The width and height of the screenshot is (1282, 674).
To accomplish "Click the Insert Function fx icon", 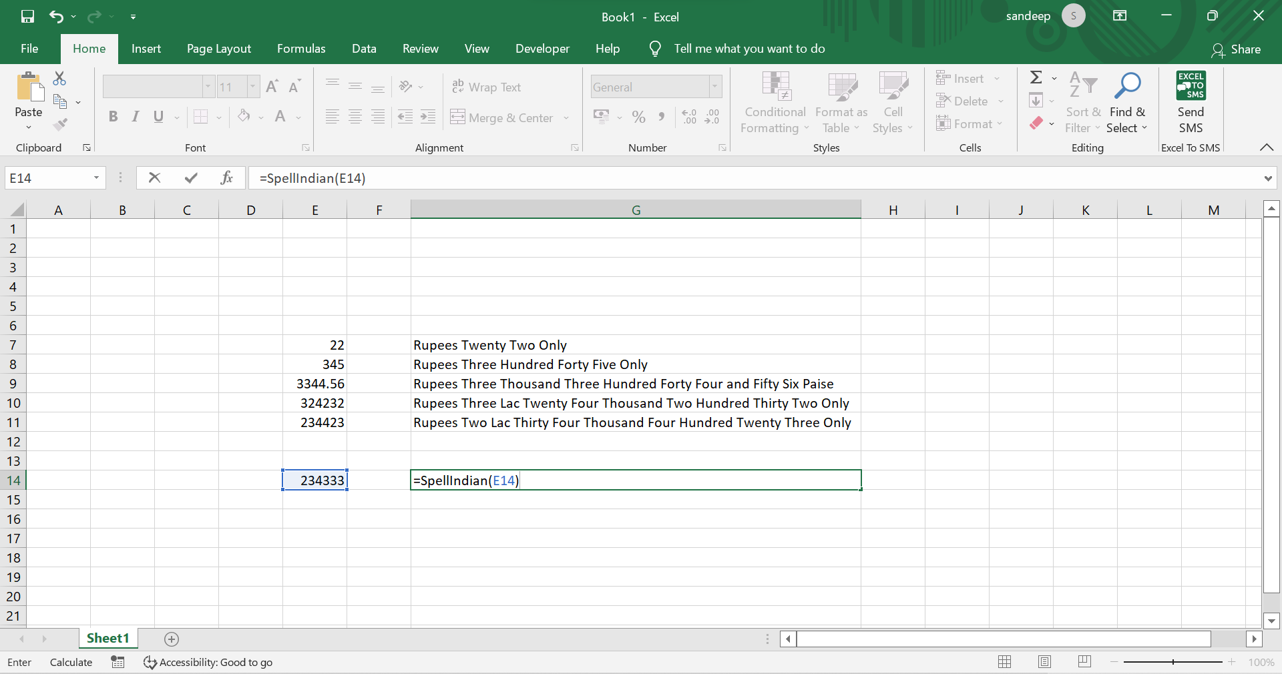I will click(226, 178).
